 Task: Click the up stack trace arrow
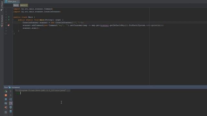click(11, 91)
